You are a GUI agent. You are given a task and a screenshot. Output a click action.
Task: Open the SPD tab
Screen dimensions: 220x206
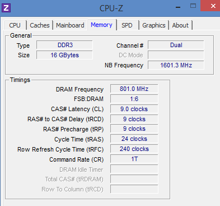click(x=127, y=25)
